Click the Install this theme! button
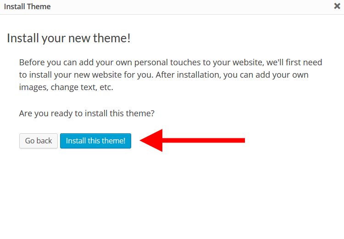Image resolution: width=344 pixels, height=239 pixels. pyautogui.click(x=95, y=141)
